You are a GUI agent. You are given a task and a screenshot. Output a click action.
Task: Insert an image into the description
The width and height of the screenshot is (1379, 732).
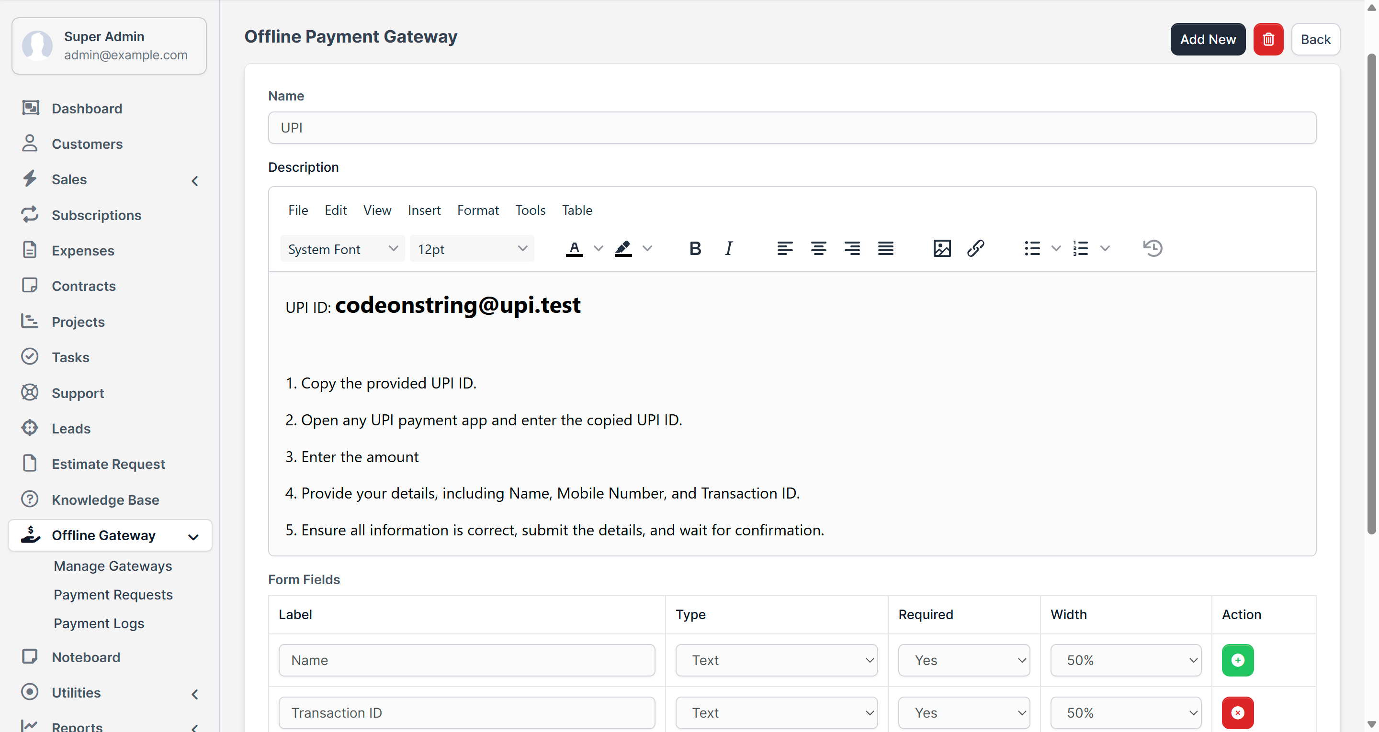coord(942,248)
